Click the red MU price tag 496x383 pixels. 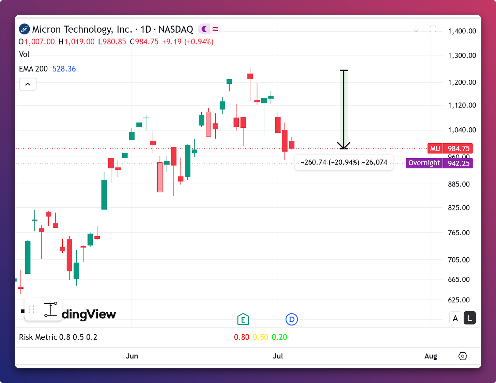(x=435, y=148)
